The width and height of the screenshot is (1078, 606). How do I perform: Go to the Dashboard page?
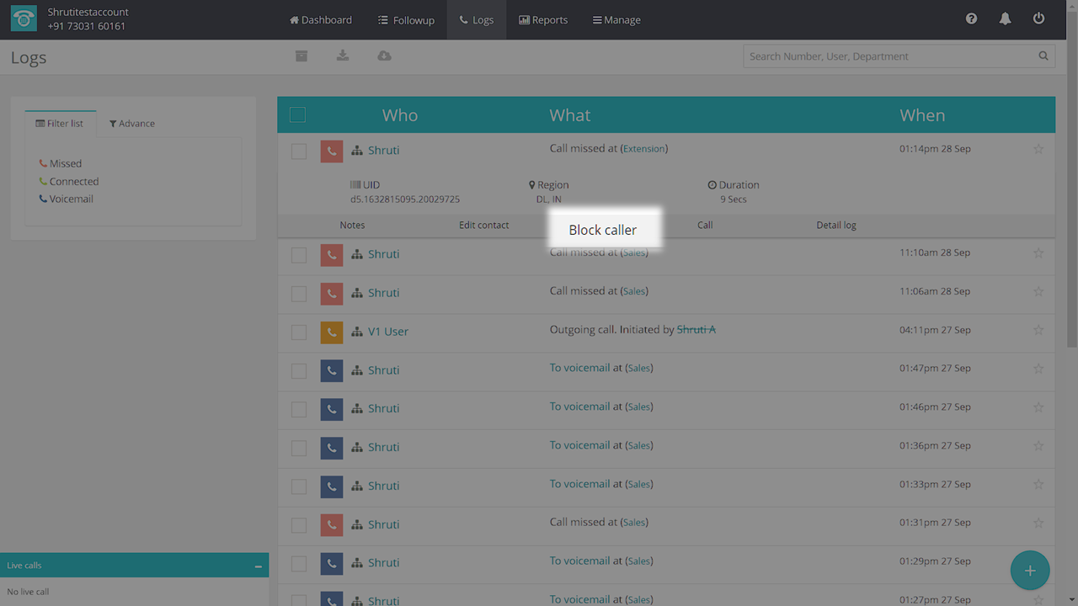[x=321, y=19]
